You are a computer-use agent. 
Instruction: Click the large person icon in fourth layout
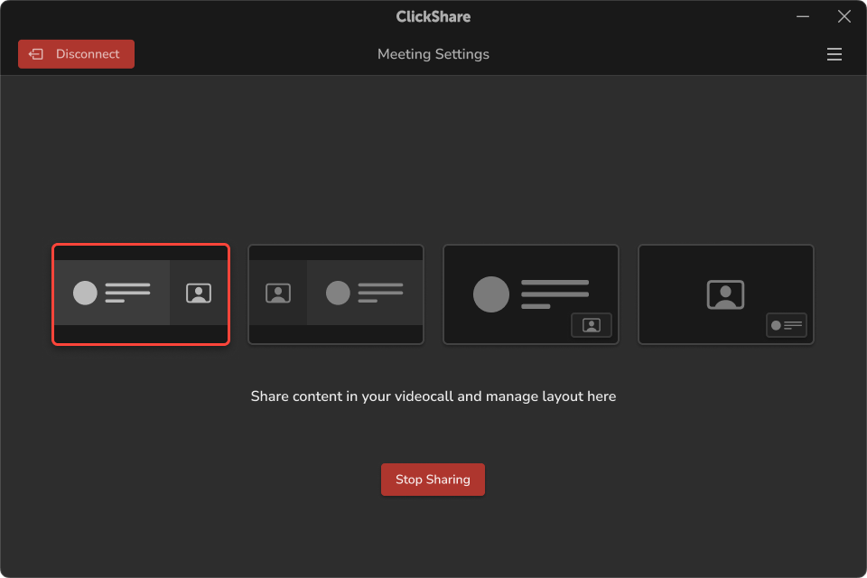[x=725, y=294]
